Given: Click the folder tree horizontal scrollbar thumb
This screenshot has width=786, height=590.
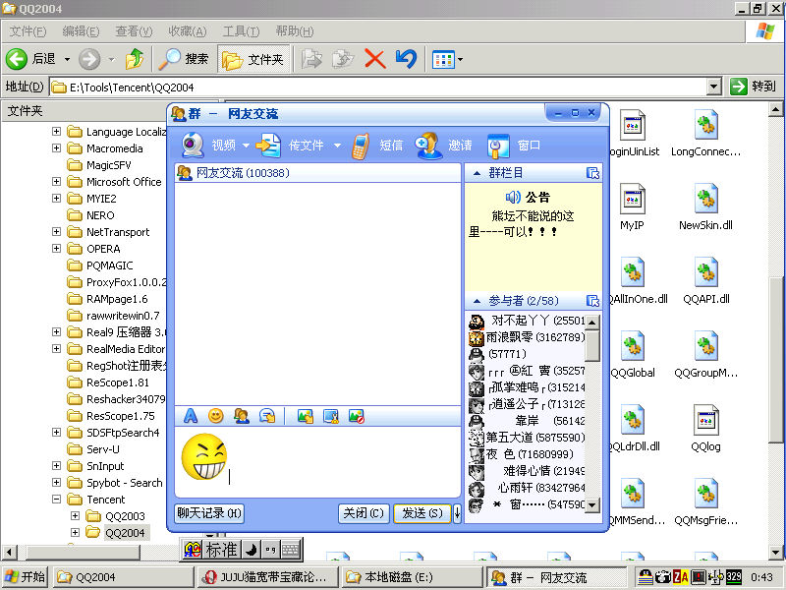Looking at the screenshot, I should pos(83,553).
